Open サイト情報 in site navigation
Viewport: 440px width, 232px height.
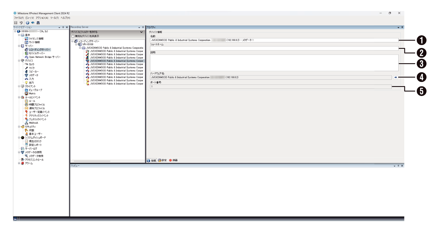point(34,42)
